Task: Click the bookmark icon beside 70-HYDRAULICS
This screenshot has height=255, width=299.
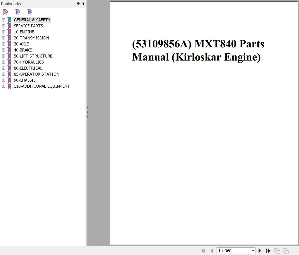Action: click(10, 62)
